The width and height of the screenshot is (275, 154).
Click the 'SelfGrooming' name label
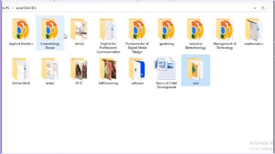click(x=108, y=83)
